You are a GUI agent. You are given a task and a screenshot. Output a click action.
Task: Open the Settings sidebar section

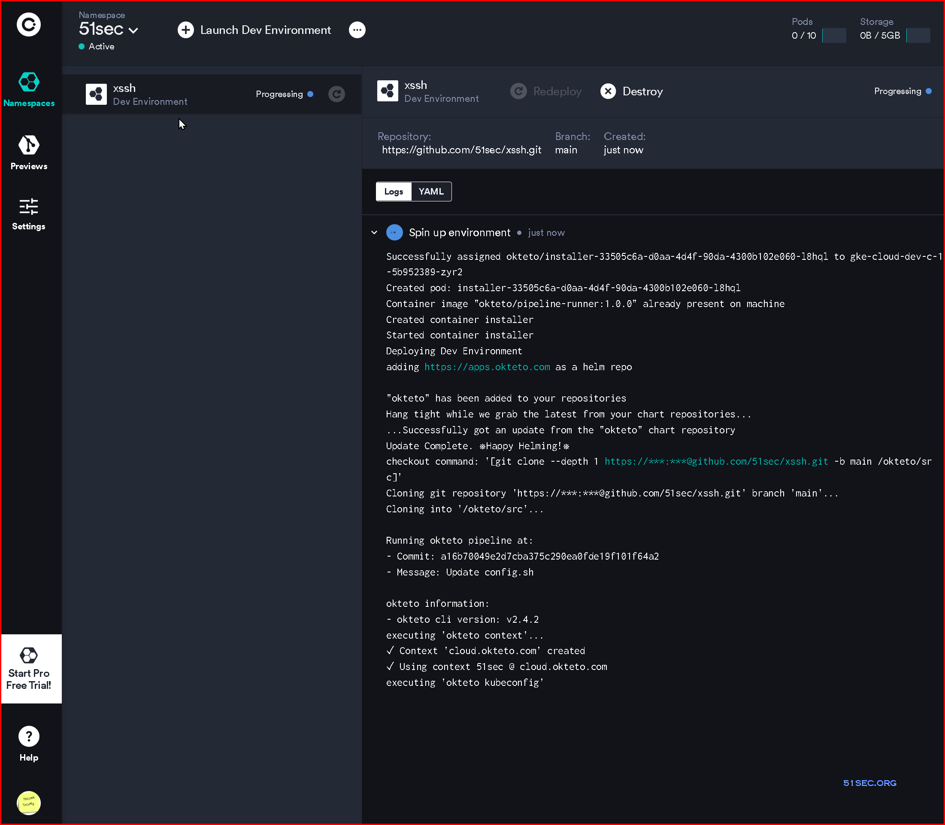click(x=28, y=214)
